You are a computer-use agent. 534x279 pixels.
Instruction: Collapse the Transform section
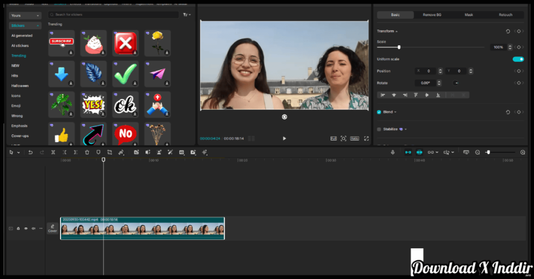[396, 31]
